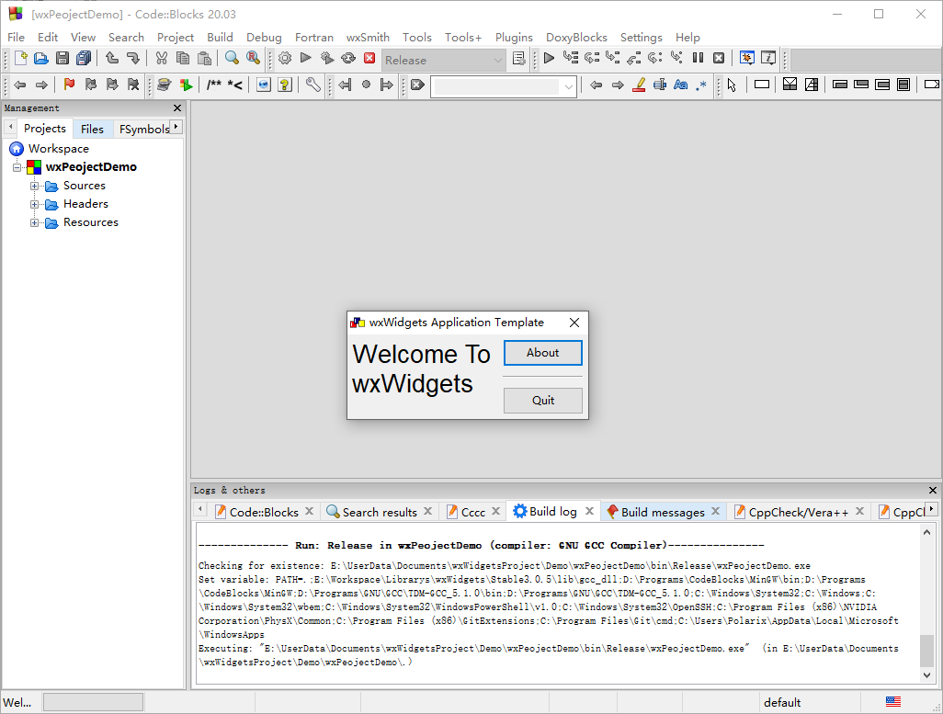Click the Replace magnifier icon
The image size is (943, 714).
253,58
